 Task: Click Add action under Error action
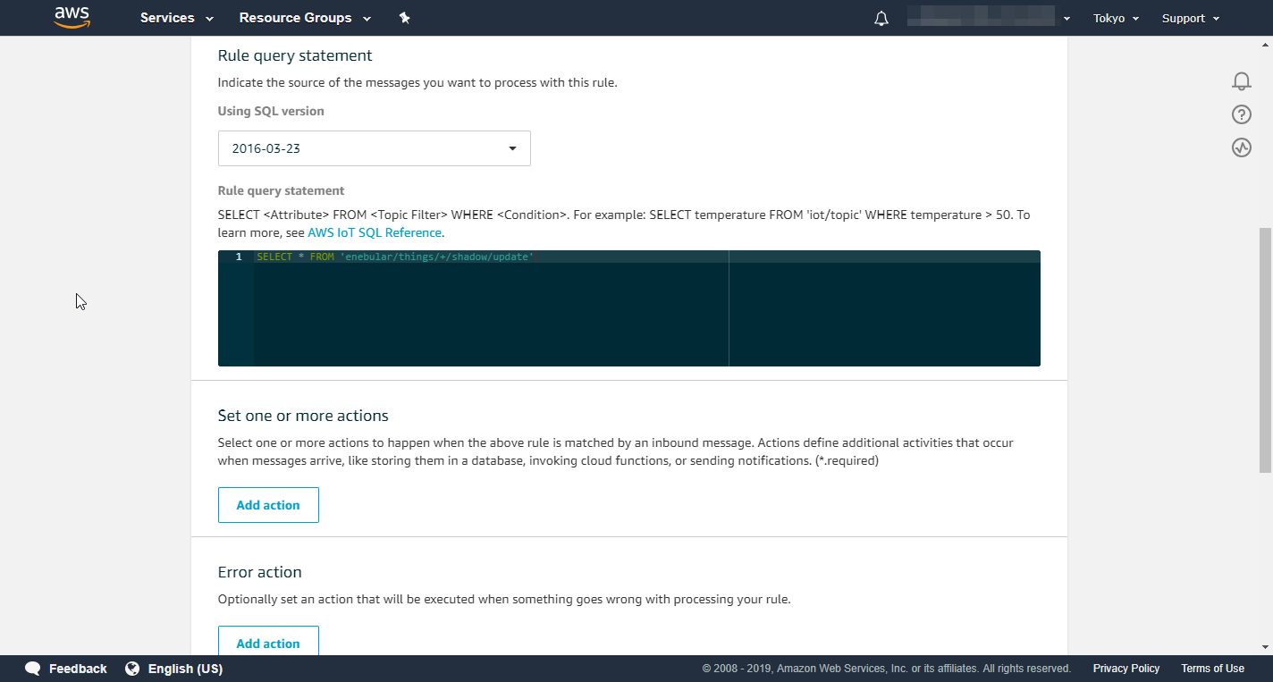coord(268,642)
